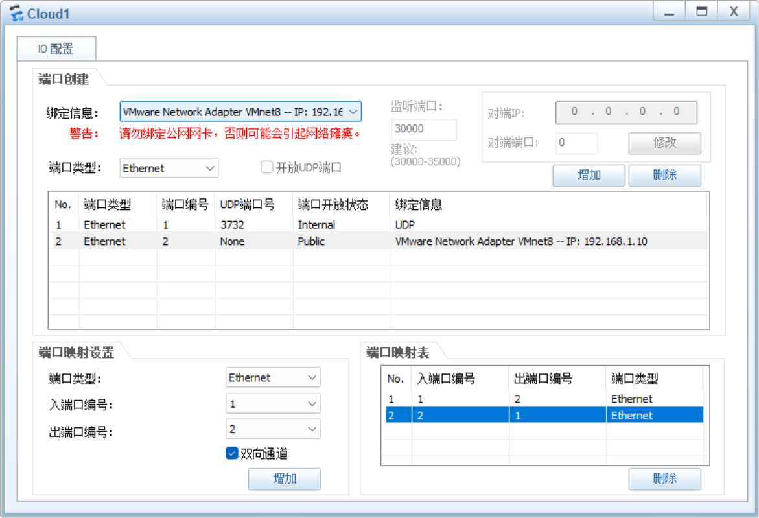Click the 入端口编号 column header in mapping table
The height and width of the screenshot is (518, 759).
[x=460, y=379]
